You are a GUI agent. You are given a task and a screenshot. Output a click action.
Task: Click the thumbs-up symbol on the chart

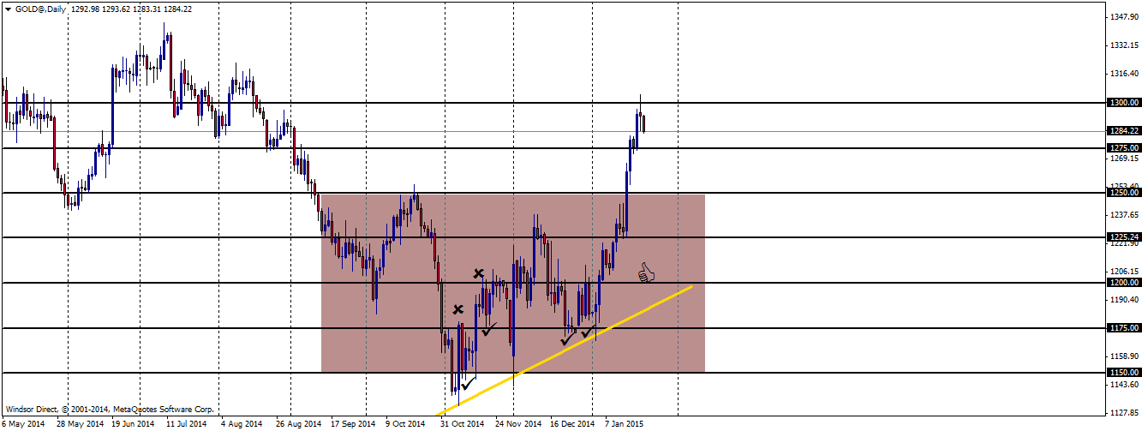click(x=647, y=273)
